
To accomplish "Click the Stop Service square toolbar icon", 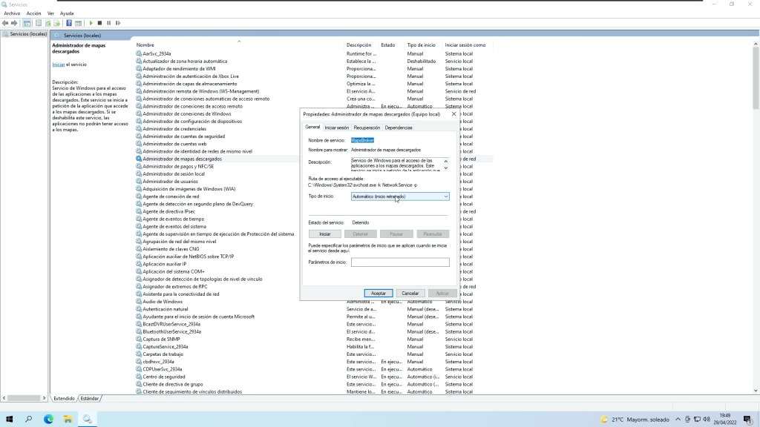I will tap(100, 23).
